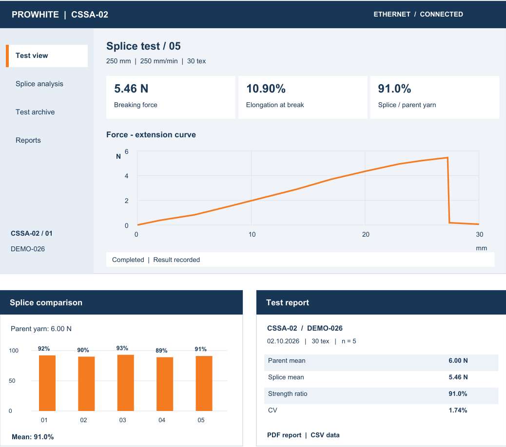
Task: Download the CSV data link
Action: [325, 435]
